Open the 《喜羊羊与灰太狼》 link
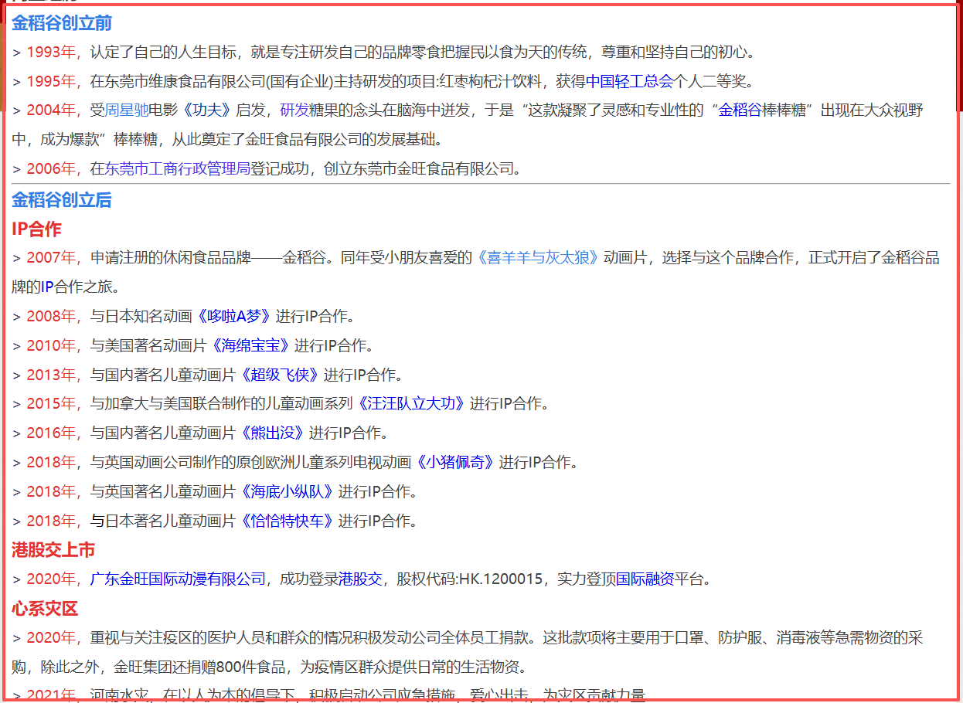This screenshot has height=703, width=963. [x=538, y=257]
